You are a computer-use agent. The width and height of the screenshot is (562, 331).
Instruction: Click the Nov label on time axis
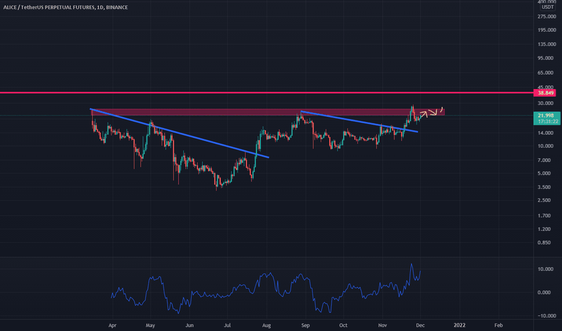coord(382,325)
